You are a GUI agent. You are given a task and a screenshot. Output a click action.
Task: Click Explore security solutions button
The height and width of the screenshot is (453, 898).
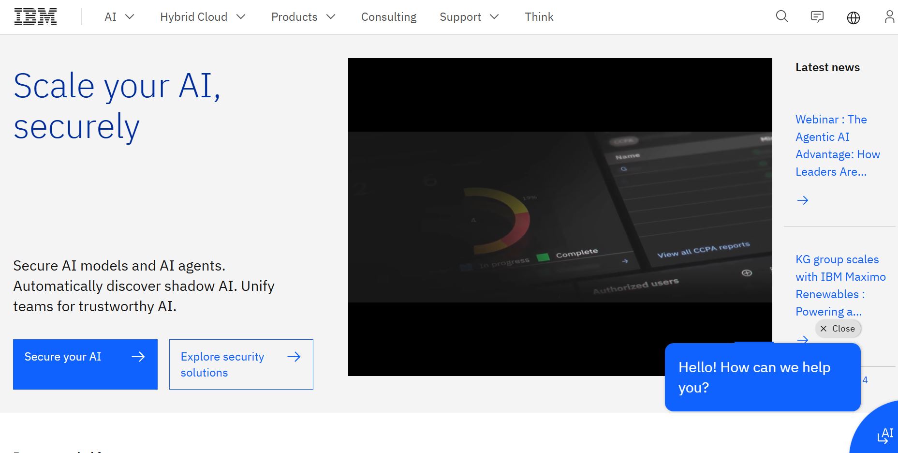241,364
